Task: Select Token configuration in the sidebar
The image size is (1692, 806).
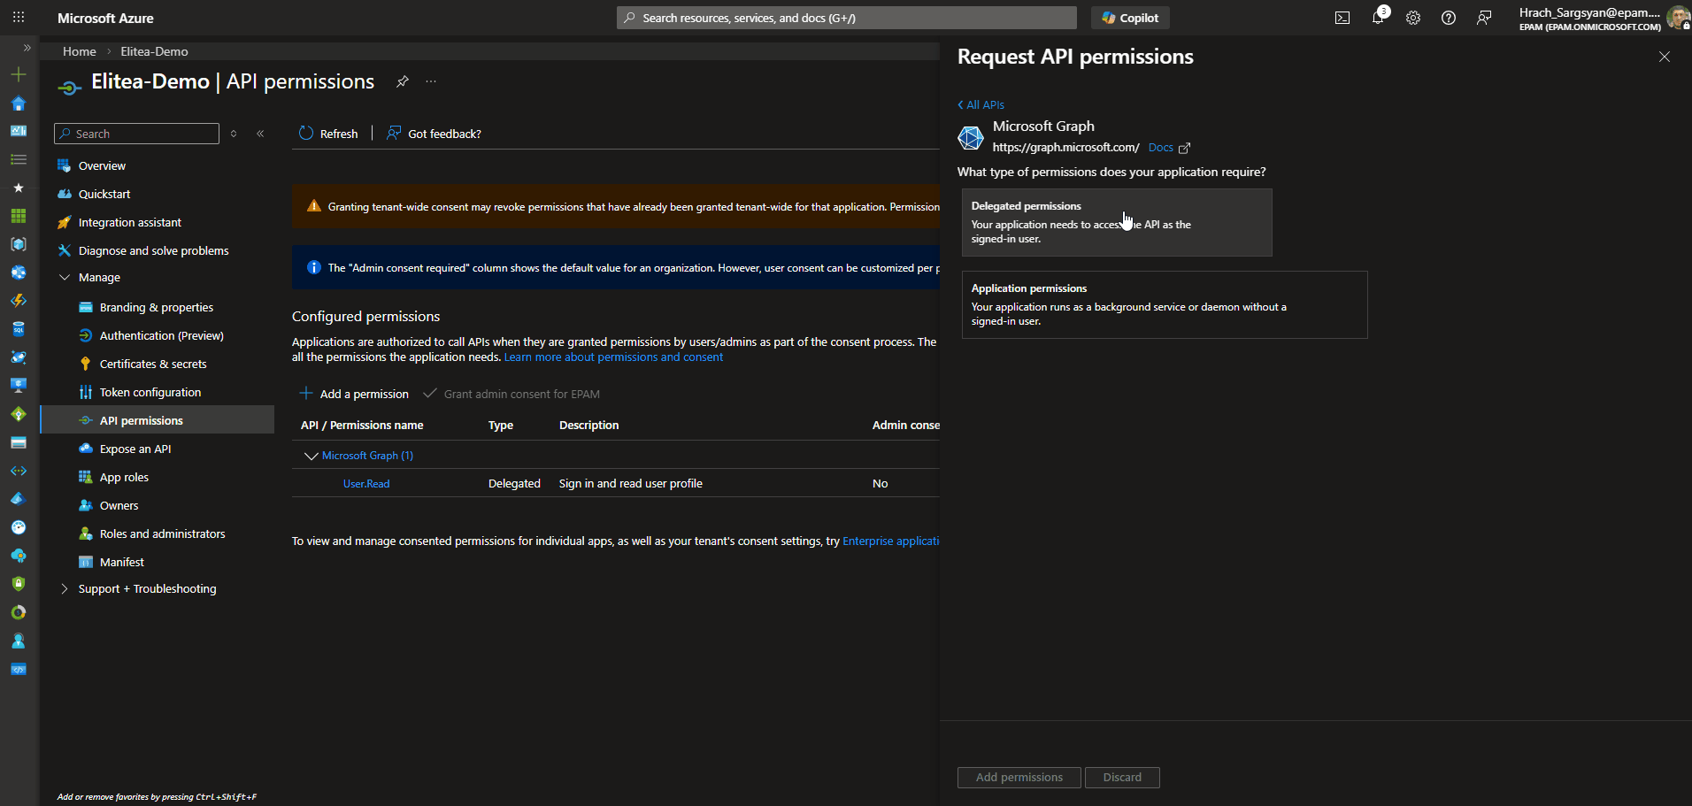Action: click(x=150, y=391)
